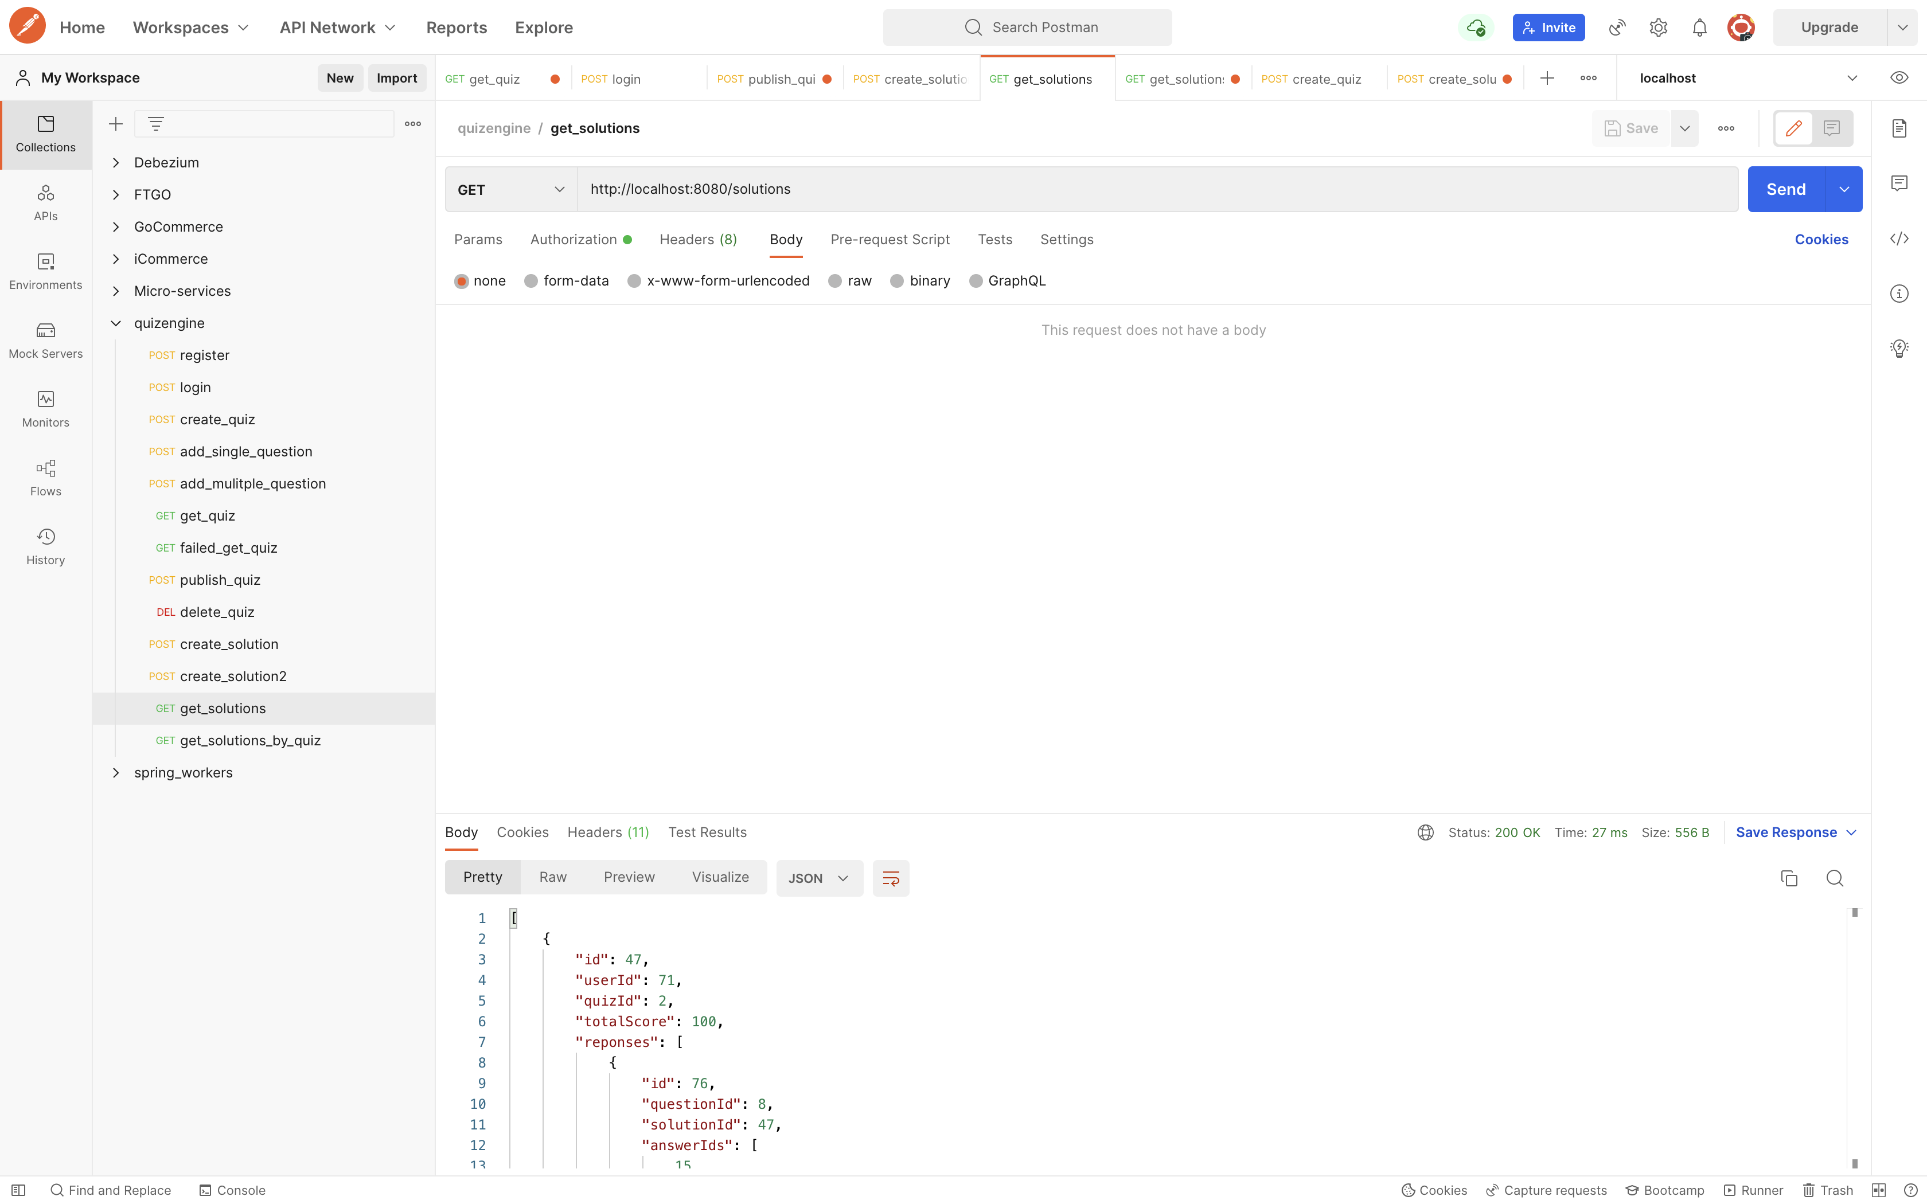This screenshot has height=1204, width=1927.
Task: Open the request info icon
Action: [x=1899, y=294]
